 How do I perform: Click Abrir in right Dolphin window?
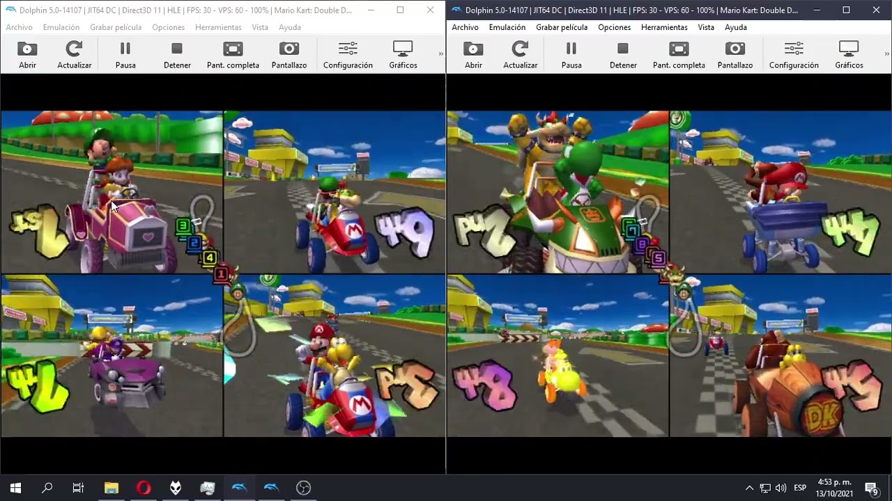473,55
